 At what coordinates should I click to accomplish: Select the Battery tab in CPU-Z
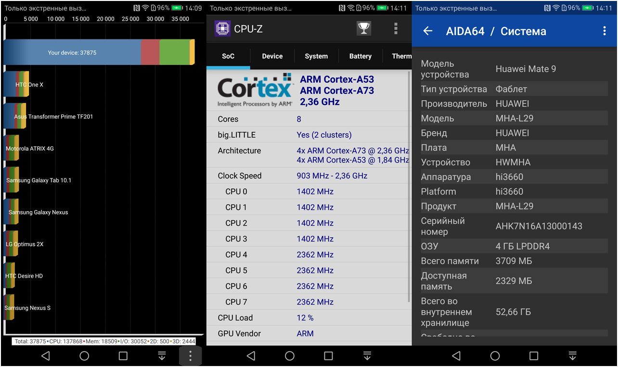tap(360, 56)
